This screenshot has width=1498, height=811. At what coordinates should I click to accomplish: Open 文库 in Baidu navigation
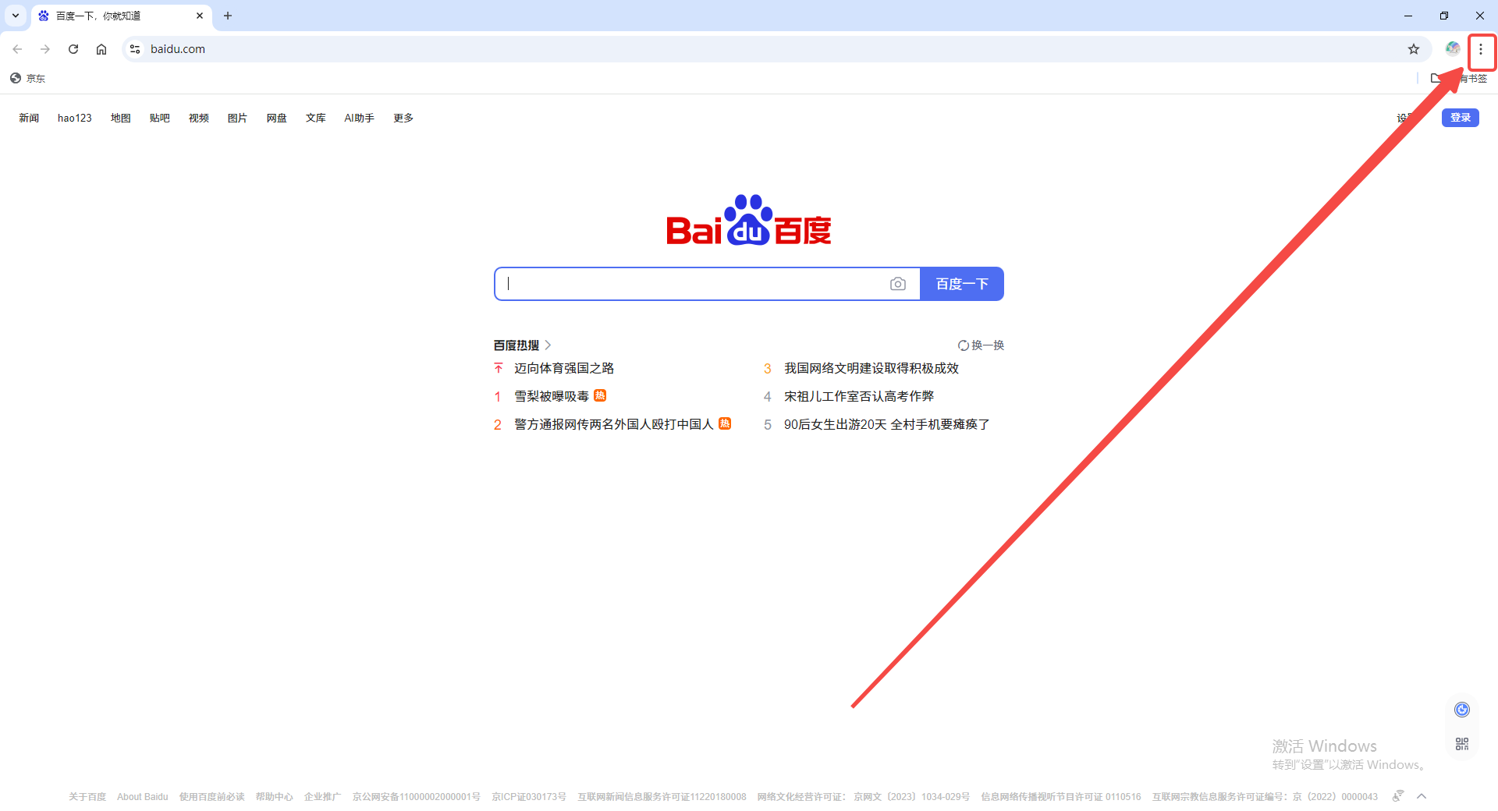point(316,118)
